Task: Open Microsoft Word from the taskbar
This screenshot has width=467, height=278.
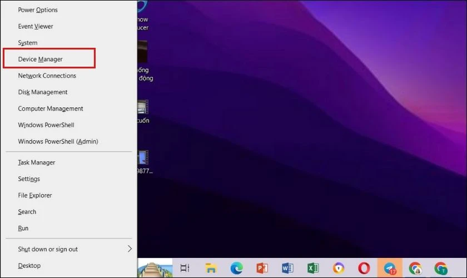Action: click(x=287, y=268)
